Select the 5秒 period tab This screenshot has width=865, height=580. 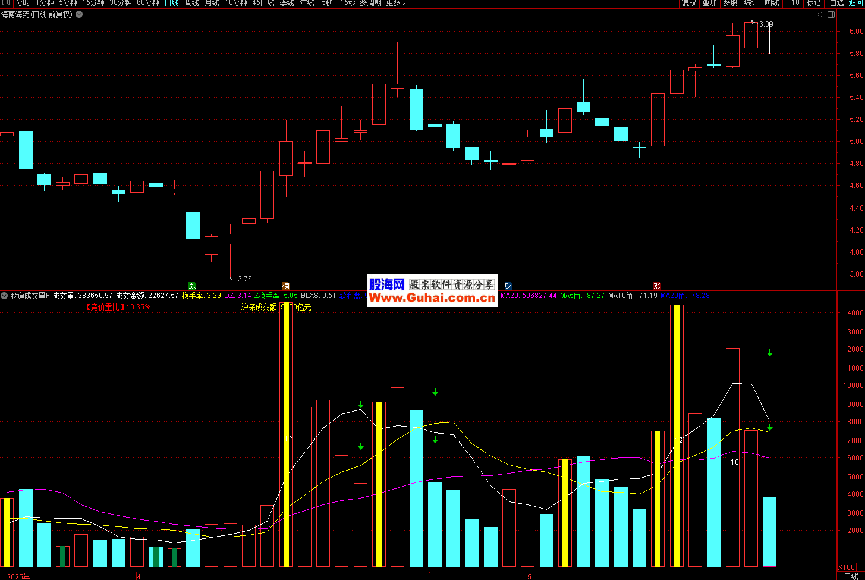click(327, 3)
